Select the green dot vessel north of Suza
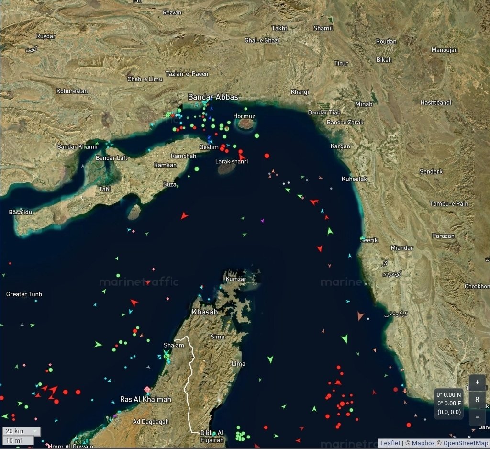 pos(197,169)
